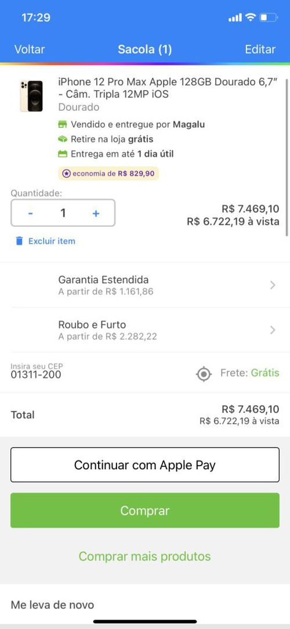Tap the CEP field showing 01311-200
This screenshot has height=629, width=290.
tap(37, 371)
